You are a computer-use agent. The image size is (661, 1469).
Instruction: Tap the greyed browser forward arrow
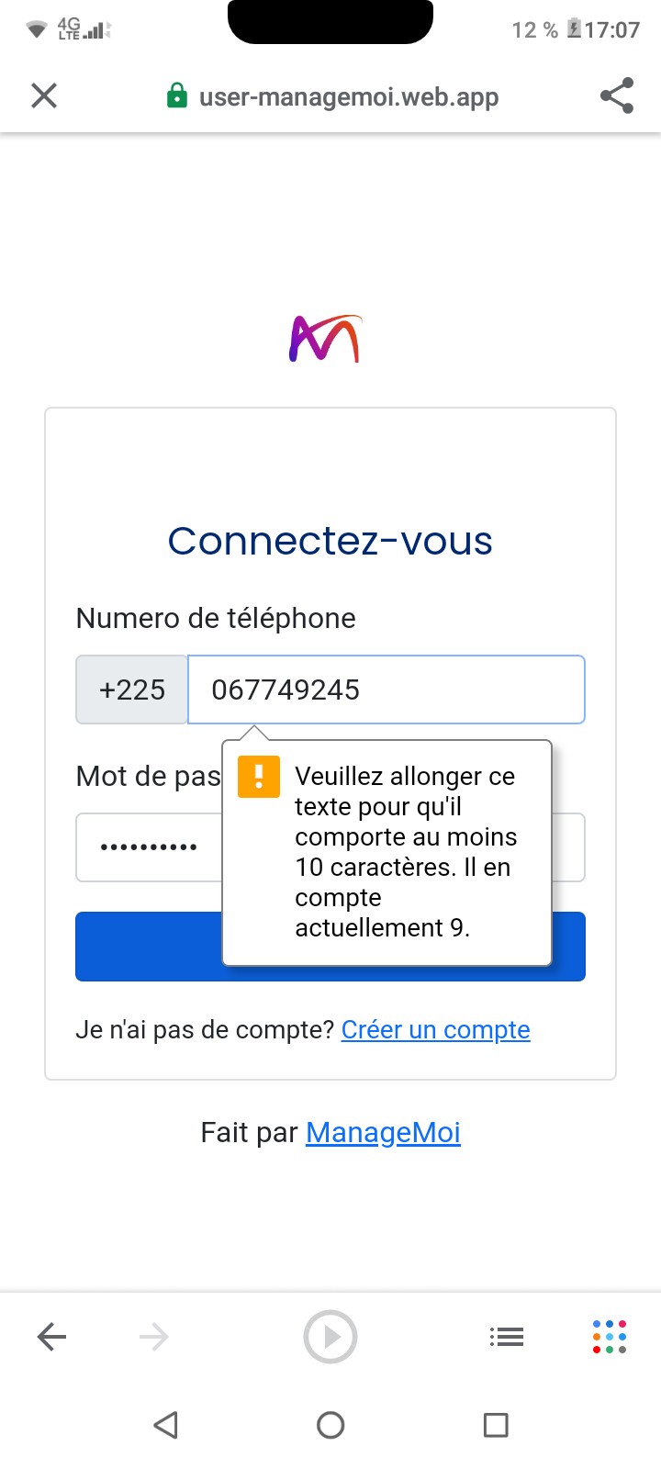tap(153, 1337)
